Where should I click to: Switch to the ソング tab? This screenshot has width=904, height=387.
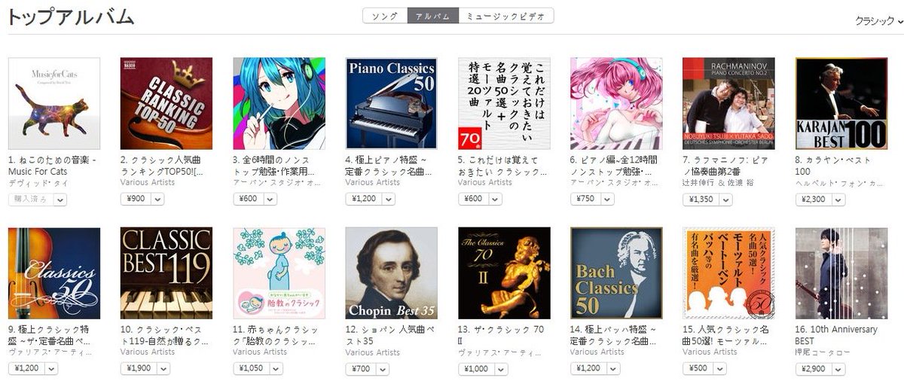[384, 16]
